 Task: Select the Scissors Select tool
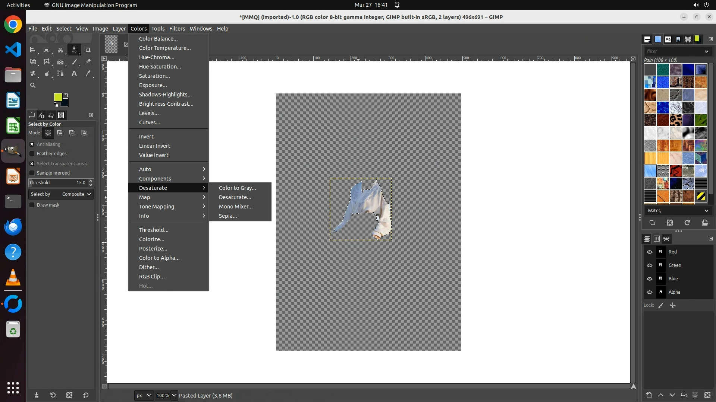coord(60,50)
